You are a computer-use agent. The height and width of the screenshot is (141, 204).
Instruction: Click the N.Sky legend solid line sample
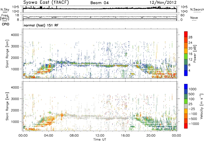(x=5, y=12)
